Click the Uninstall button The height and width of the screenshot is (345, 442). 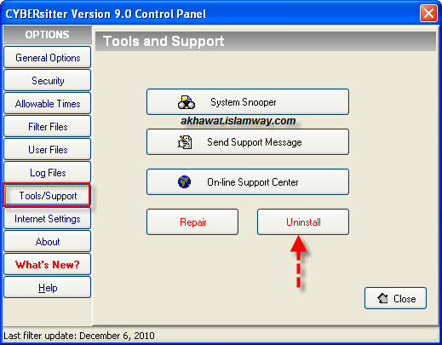[x=303, y=222]
